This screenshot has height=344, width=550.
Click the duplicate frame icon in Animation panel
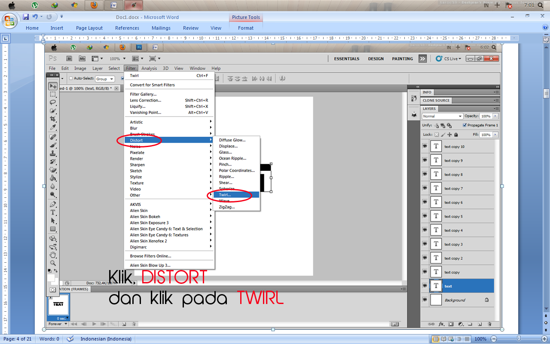coord(124,324)
